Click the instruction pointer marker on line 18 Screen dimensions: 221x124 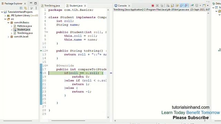pos(41,73)
